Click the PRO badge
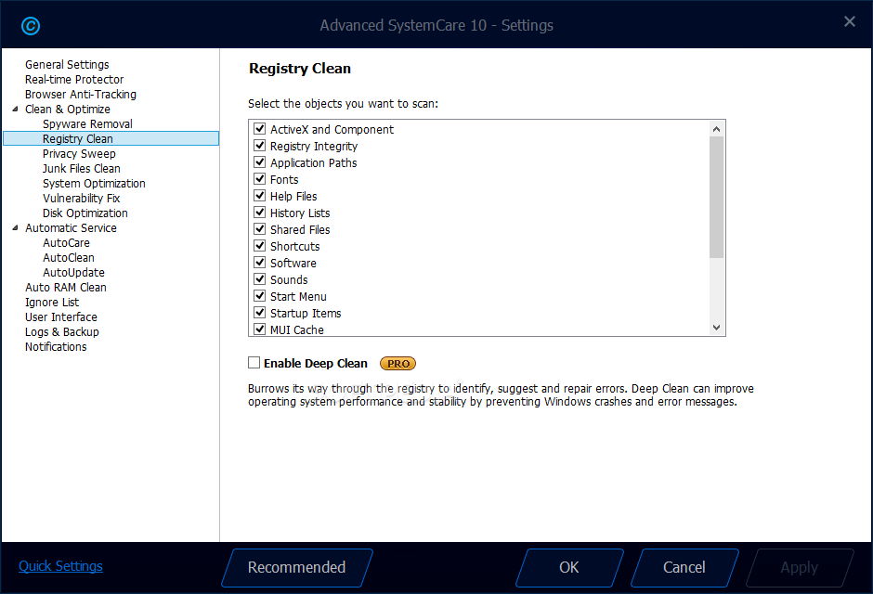The width and height of the screenshot is (873, 594). coord(398,363)
